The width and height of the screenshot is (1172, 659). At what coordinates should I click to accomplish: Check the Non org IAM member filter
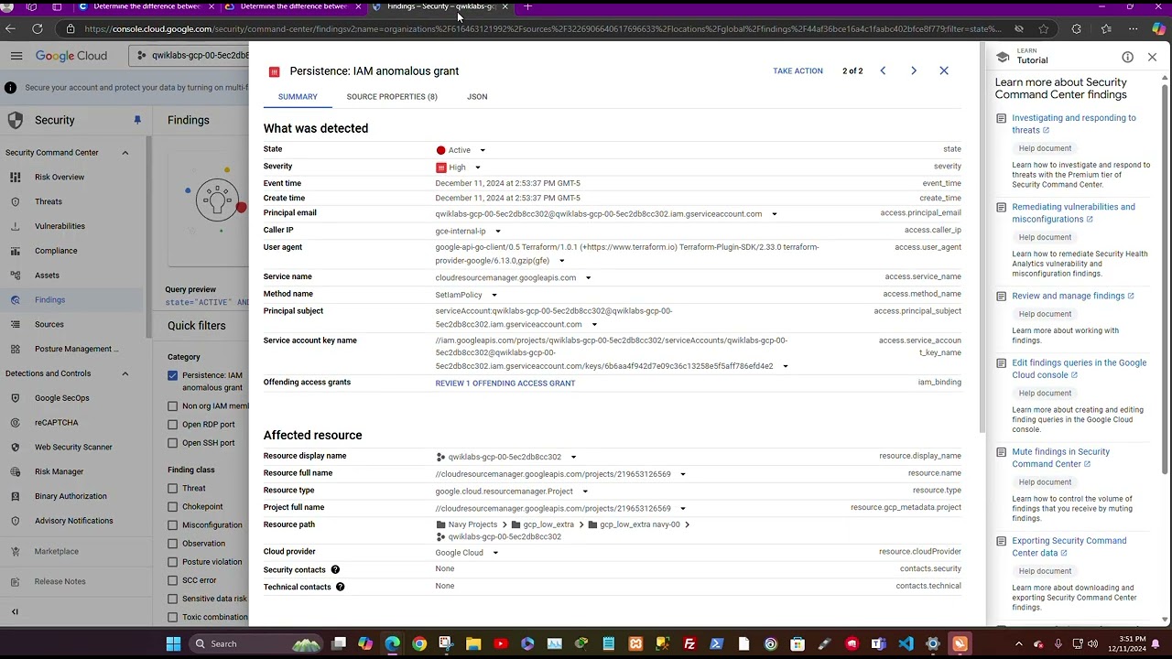tap(172, 406)
